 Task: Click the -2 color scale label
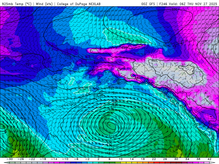[x=87, y=159]
